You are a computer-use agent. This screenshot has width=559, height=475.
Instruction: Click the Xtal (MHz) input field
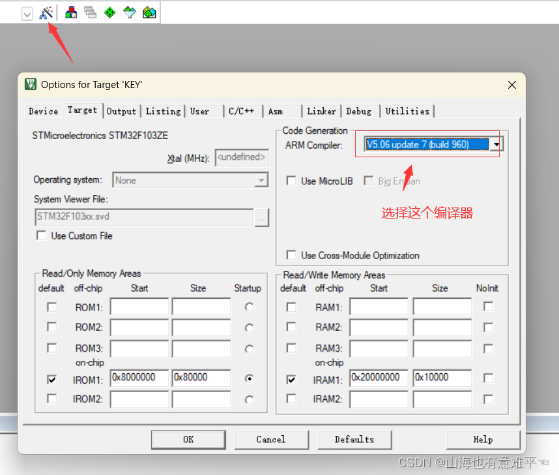click(x=242, y=157)
